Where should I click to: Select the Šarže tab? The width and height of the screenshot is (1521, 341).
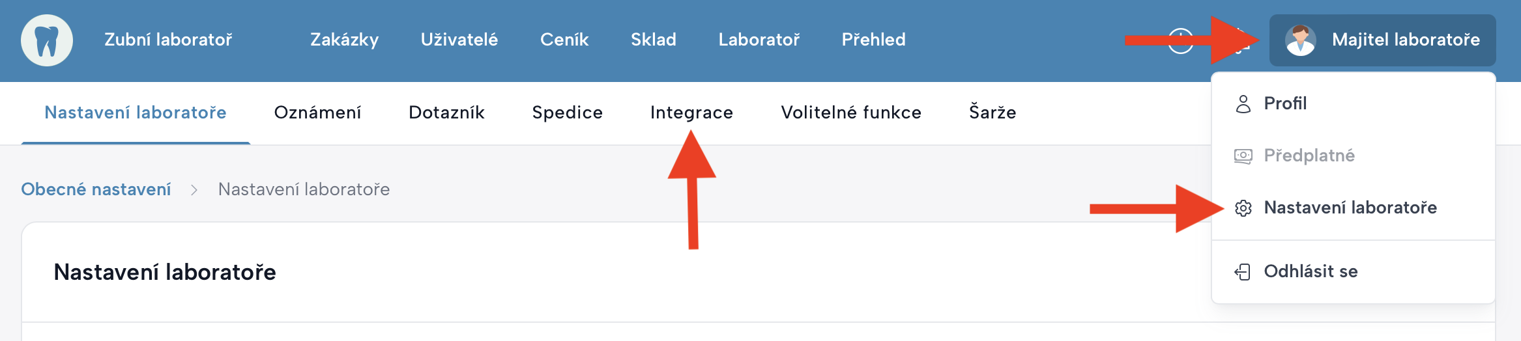tap(992, 113)
